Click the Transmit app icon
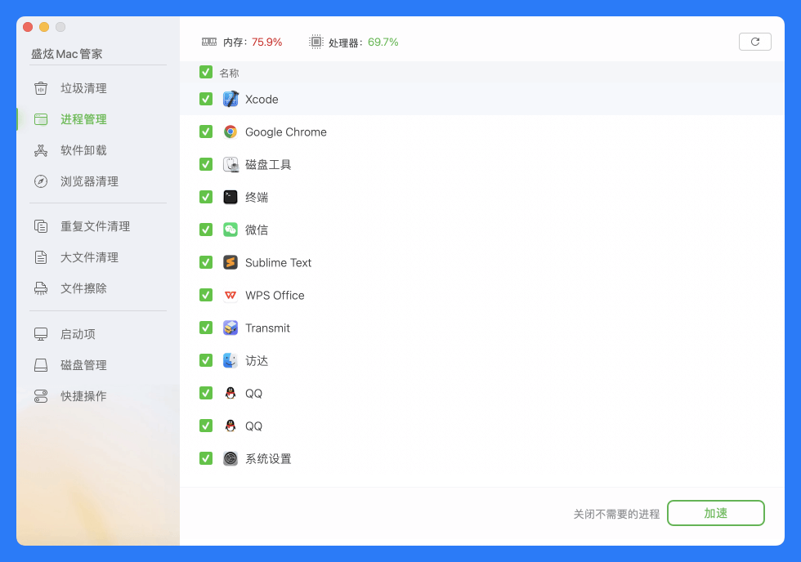Screen dimensions: 801x562 230,328
